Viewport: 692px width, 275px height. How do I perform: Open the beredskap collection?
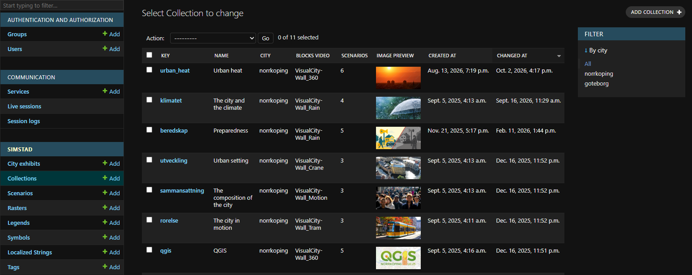tap(174, 130)
